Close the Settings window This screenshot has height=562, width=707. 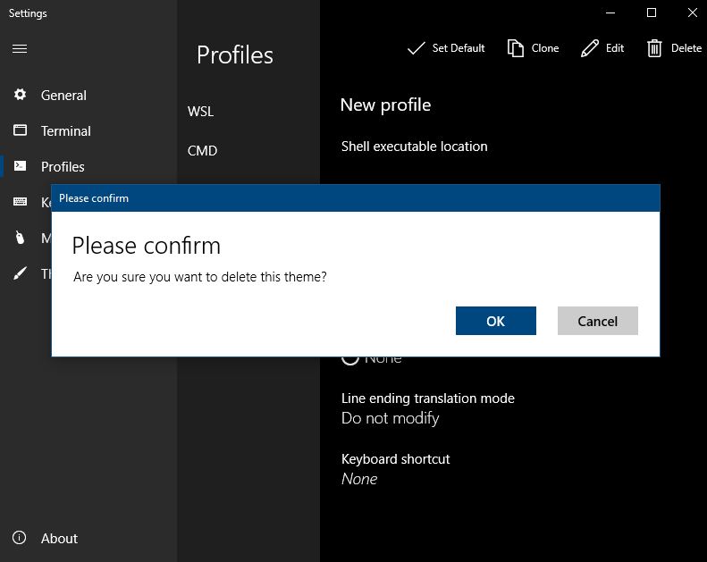(x=692, y=13)
